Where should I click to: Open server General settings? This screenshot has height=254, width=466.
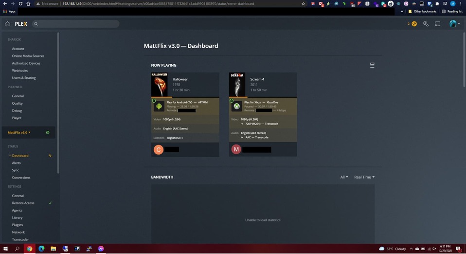[18, 196]
